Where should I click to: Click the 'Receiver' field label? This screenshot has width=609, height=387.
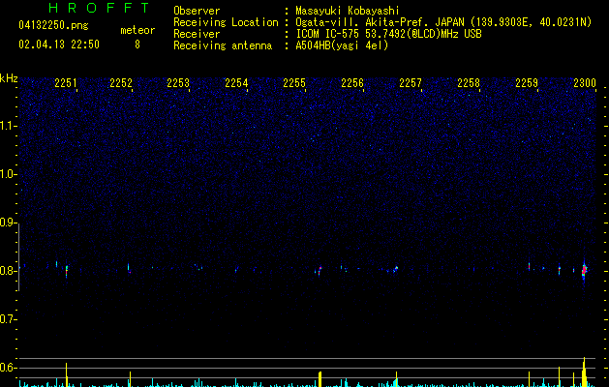[x=197, y=34]
